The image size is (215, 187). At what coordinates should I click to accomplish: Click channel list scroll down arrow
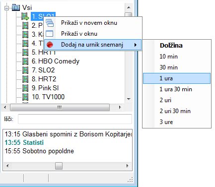129,99
